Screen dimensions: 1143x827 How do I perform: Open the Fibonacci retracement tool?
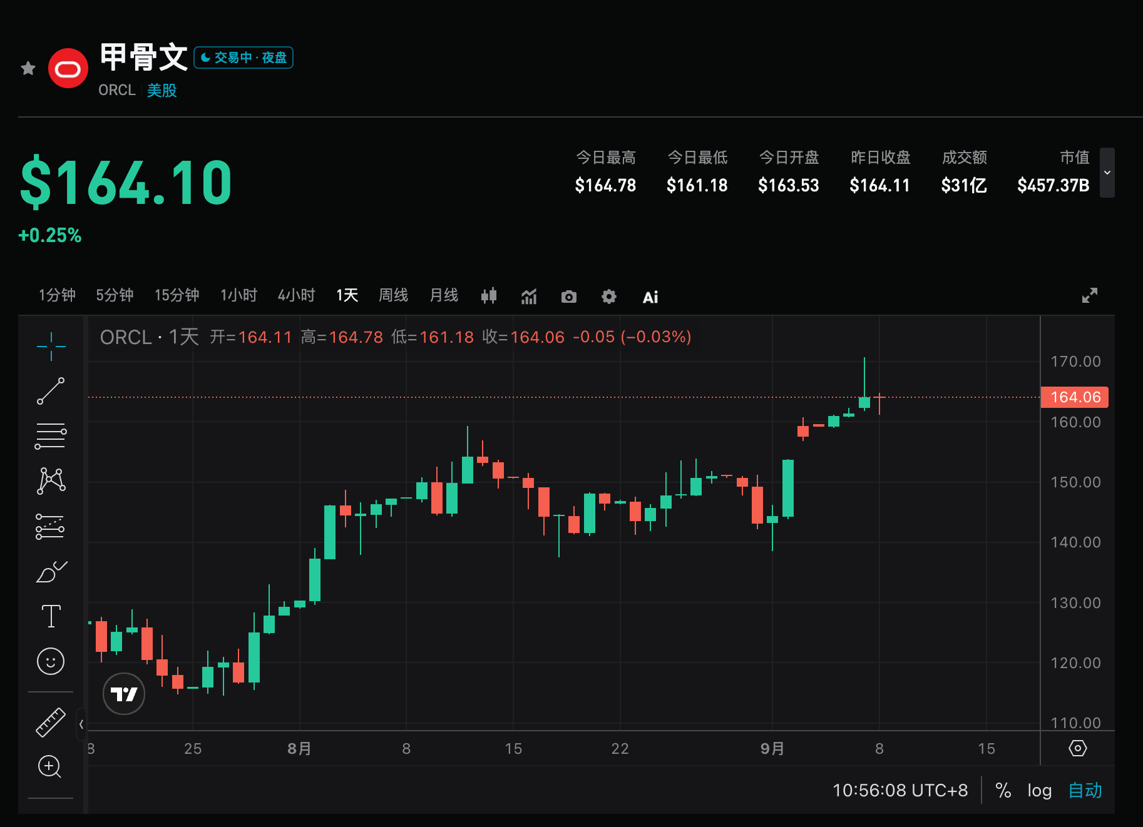pyautogui.click(x=51, y=436)
